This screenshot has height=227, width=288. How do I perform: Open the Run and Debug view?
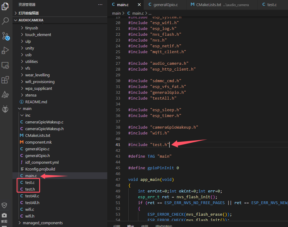[x=5, y=50]
